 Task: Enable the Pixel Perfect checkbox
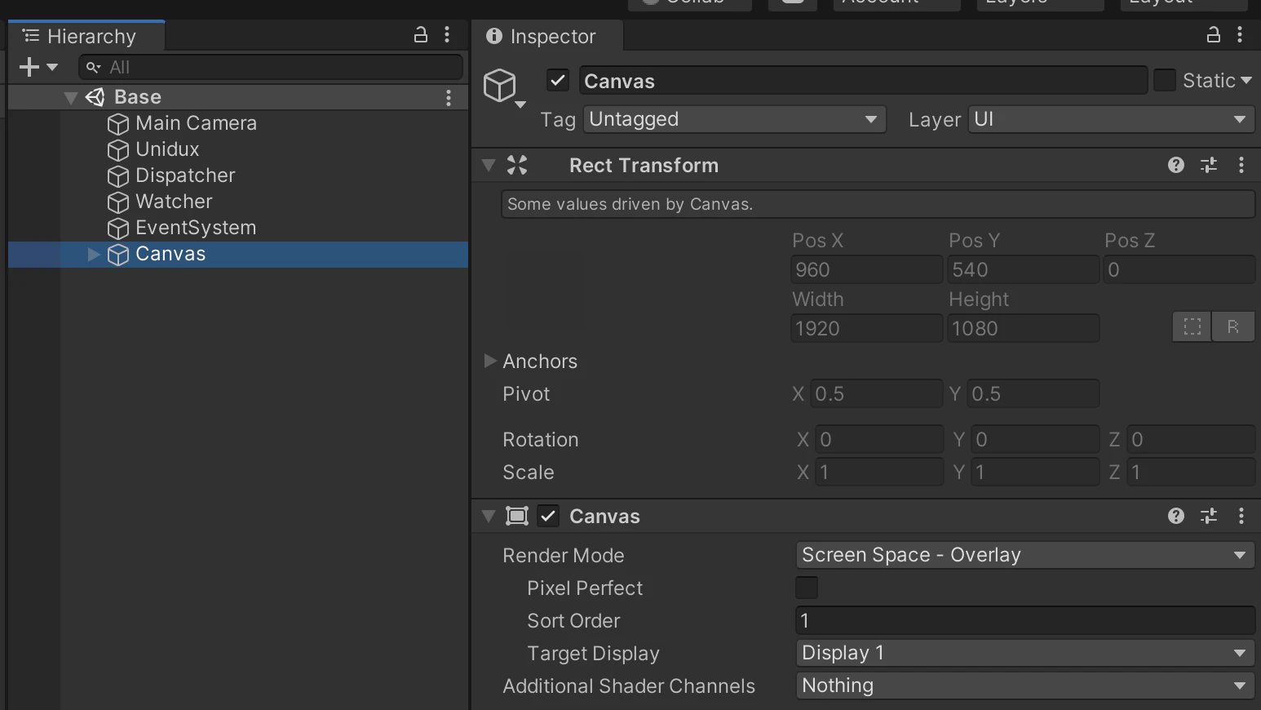[807, 588]
